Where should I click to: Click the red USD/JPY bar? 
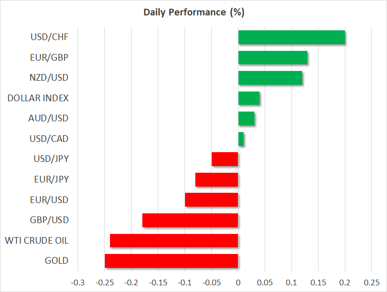tap(225, 159)
